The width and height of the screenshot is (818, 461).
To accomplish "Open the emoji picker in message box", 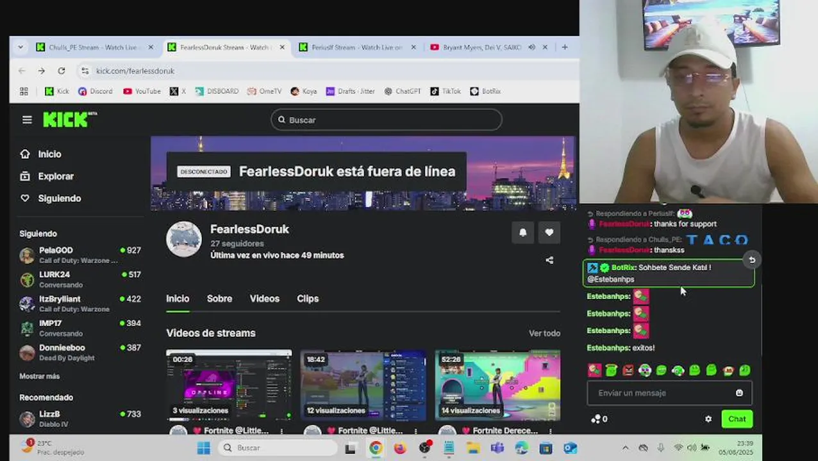I will (739, 393).
